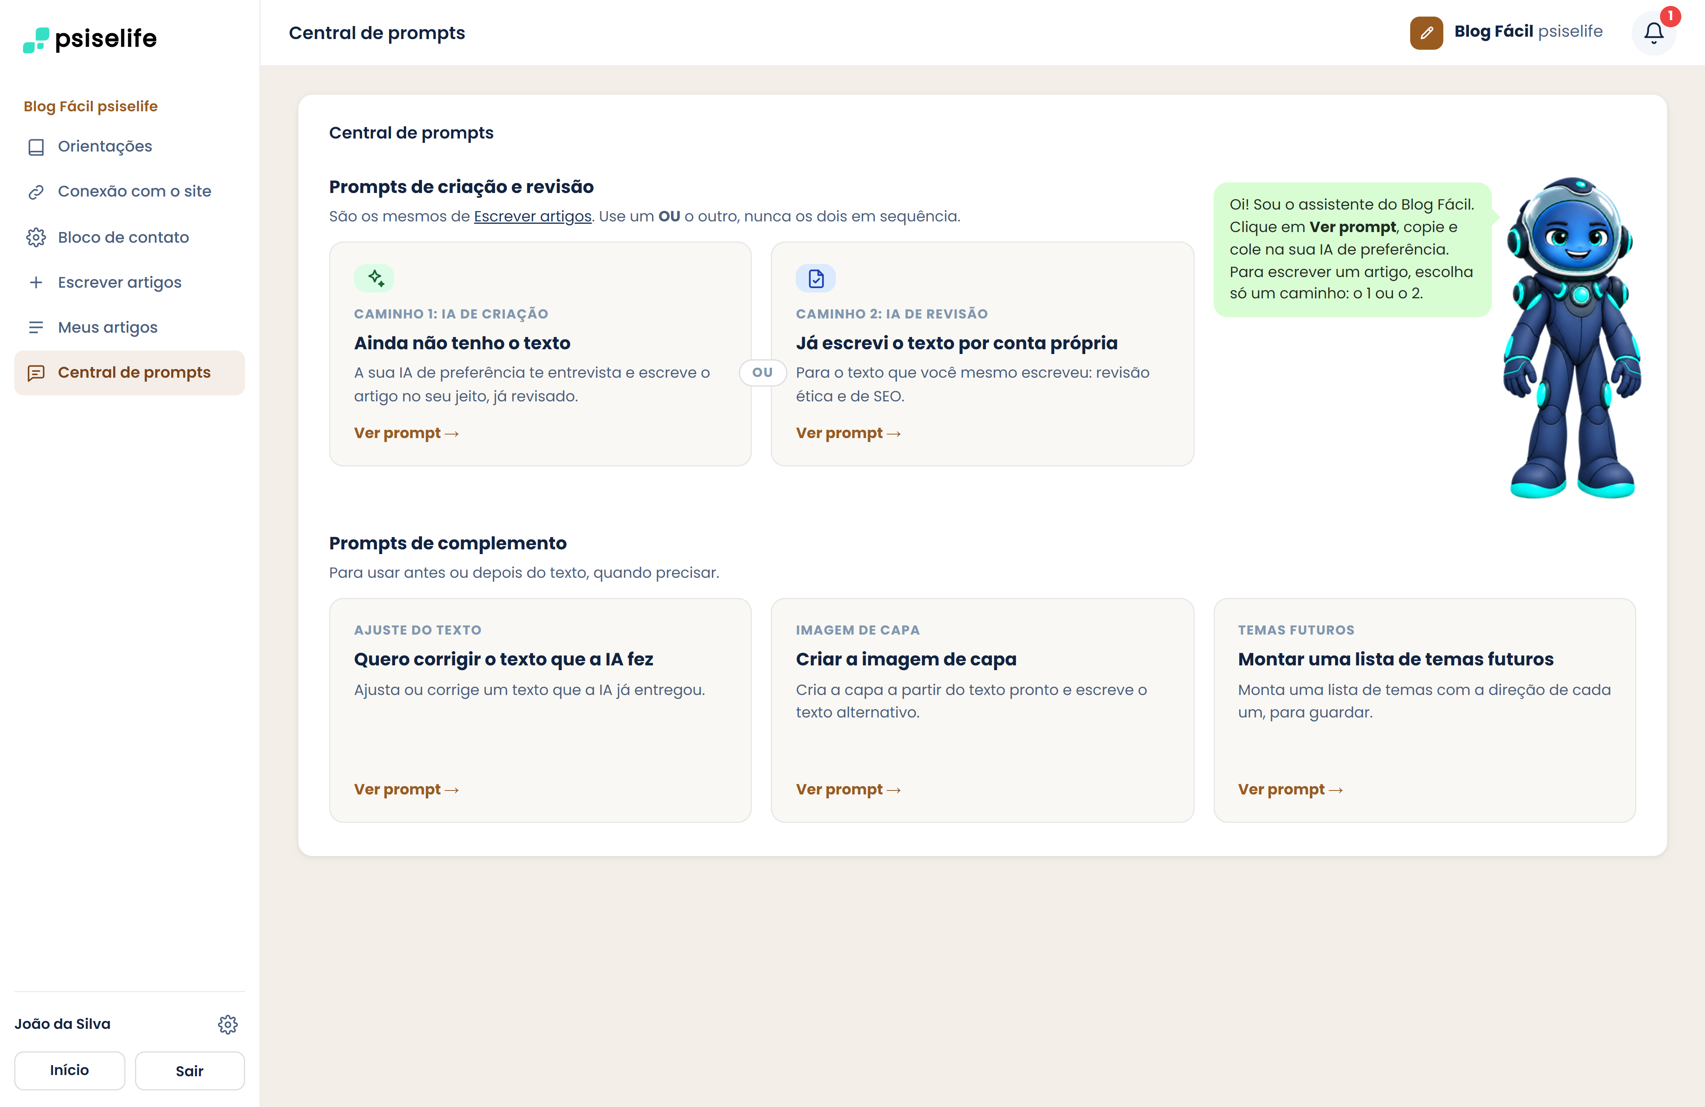
Task: Click the green assistant speech bubble
Action: (1353, 249)
